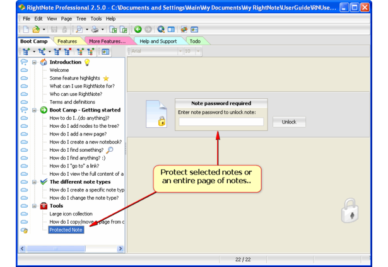Click the blue options window icon
The image size is (388, 267).
coord(194,30)
